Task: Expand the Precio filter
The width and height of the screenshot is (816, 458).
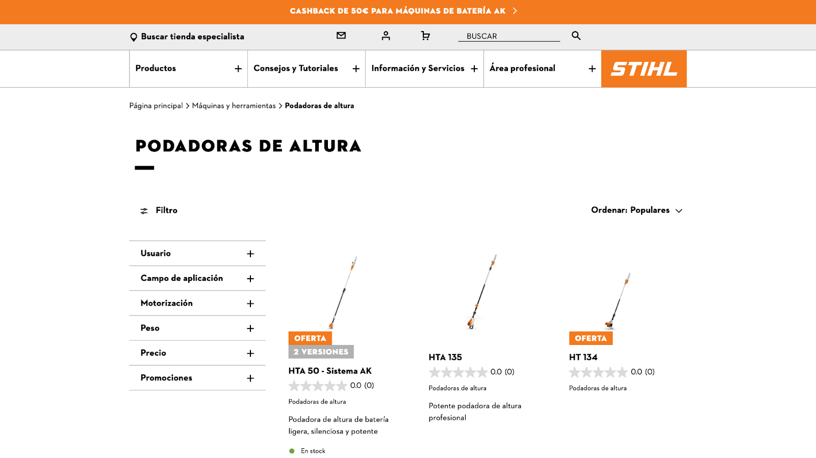Action: (197, 353)
